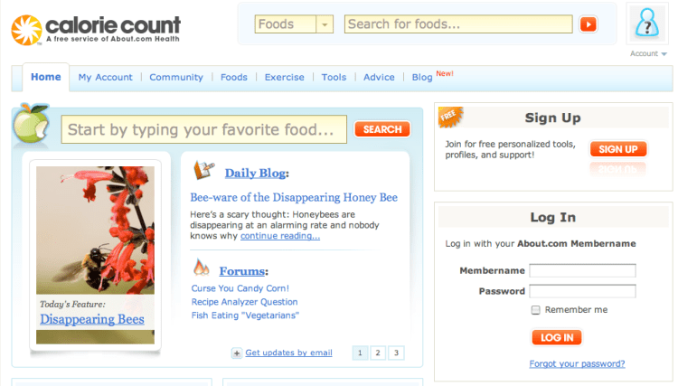Open the Community tab

click(176, 78)
